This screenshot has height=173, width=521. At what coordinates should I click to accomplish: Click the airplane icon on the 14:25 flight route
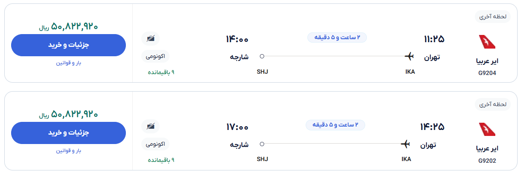tap(405, 144)
